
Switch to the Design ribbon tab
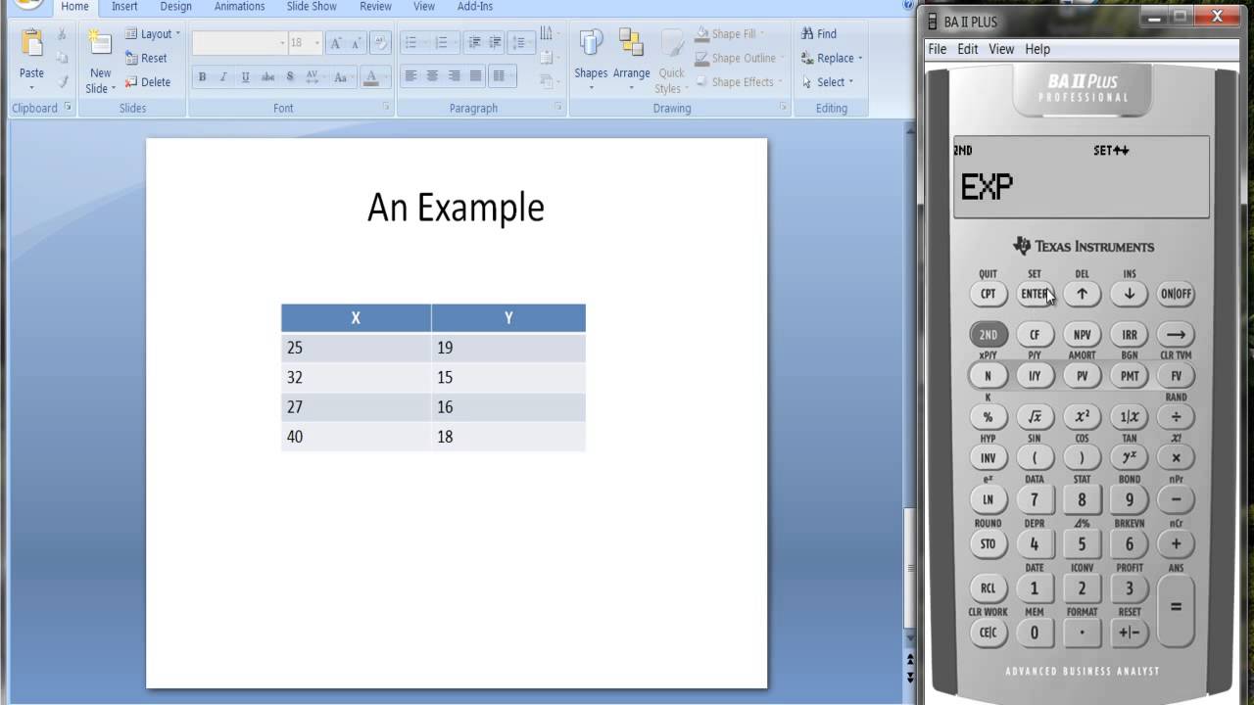click(x=176, y=7)
